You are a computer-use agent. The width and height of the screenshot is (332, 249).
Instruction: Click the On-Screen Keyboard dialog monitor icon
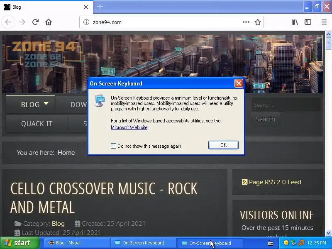[x=100, y=100]
